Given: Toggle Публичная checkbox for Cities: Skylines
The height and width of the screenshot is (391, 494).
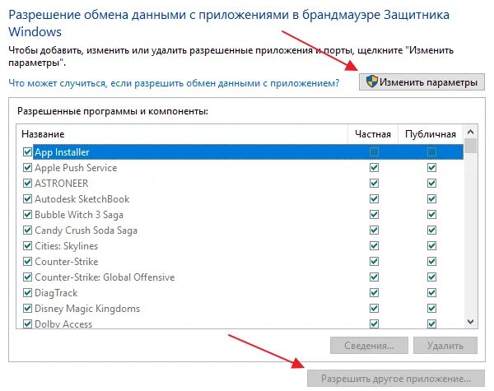Looking at the screenshot, I should click(x=431, y=246).
